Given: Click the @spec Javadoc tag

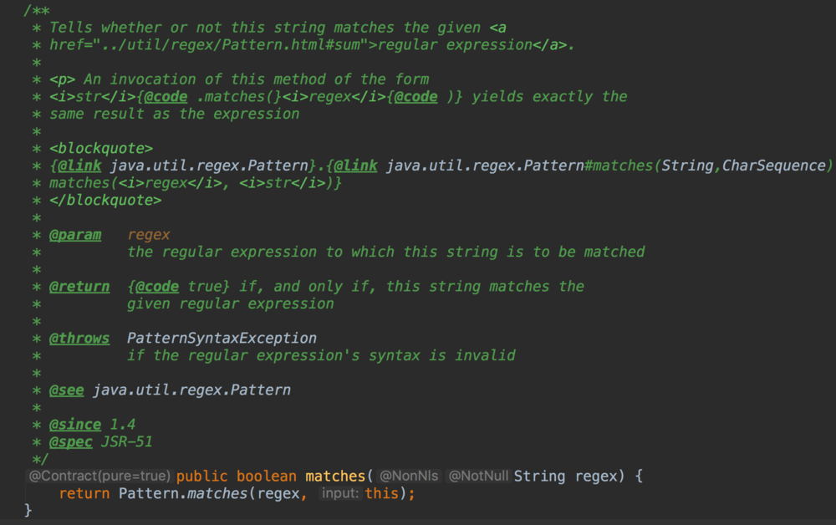Looking at the screenshot, I should coord(70,441).
